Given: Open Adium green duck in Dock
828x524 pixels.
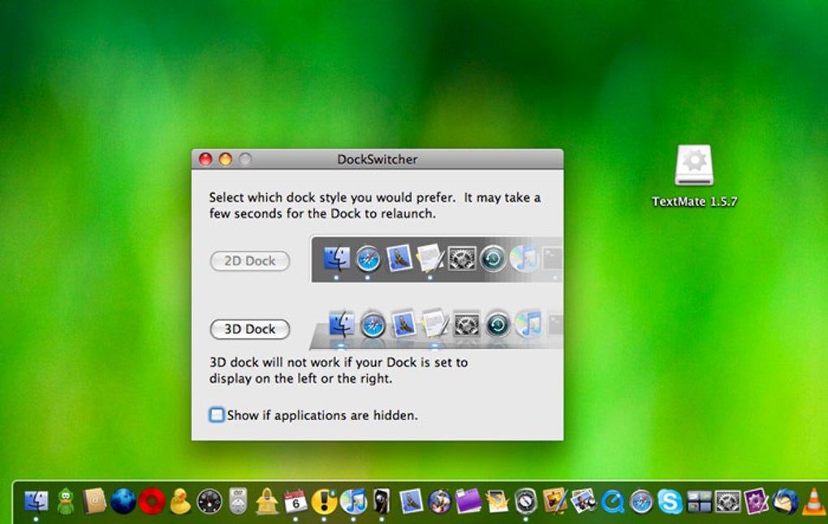Looking at the screenshot, I should click(66, 501).
